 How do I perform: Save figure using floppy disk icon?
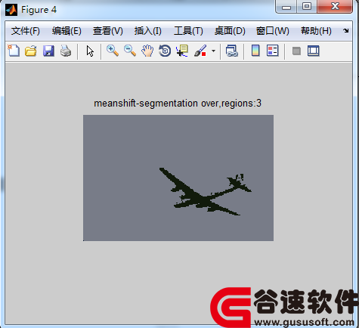tap(48, 51)
